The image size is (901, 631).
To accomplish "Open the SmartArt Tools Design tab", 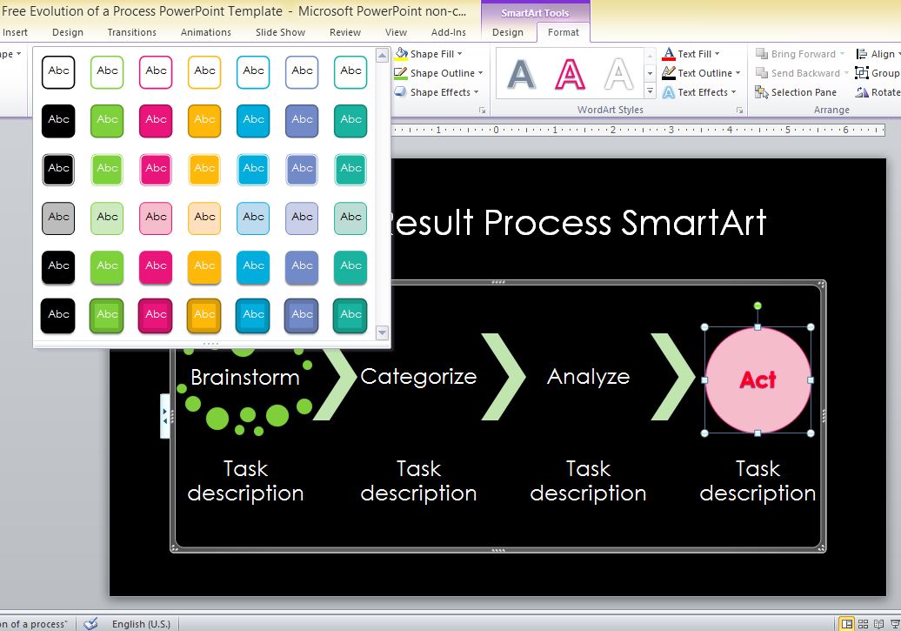I will (x=509, y=32).
